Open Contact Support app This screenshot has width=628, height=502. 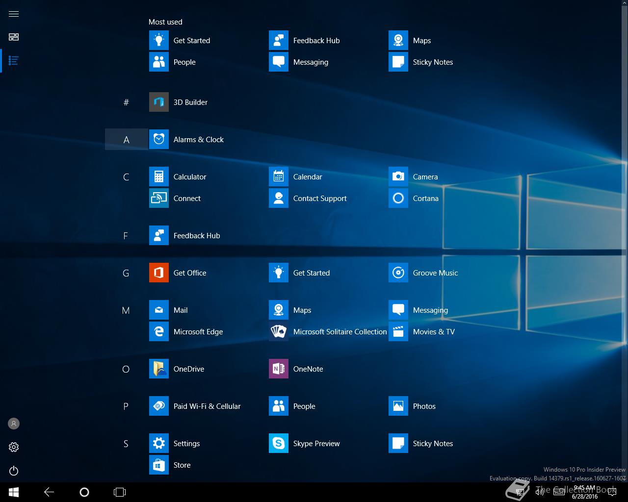tap(278, 198)
